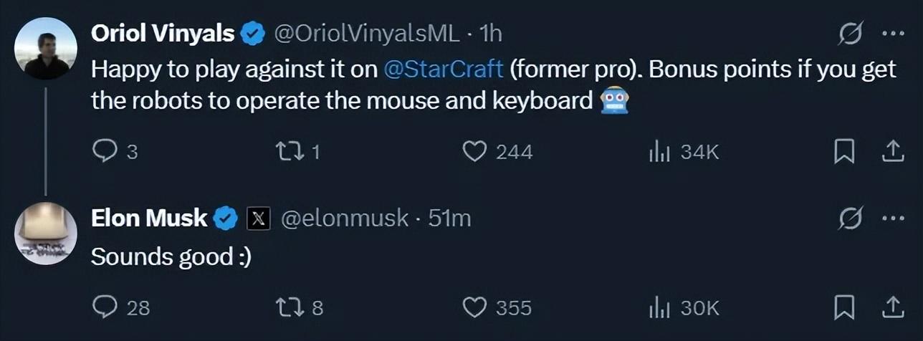Screen dimensions: 923x341
Task: Expand more options on Elon's reply
Action: coord(891,218)
